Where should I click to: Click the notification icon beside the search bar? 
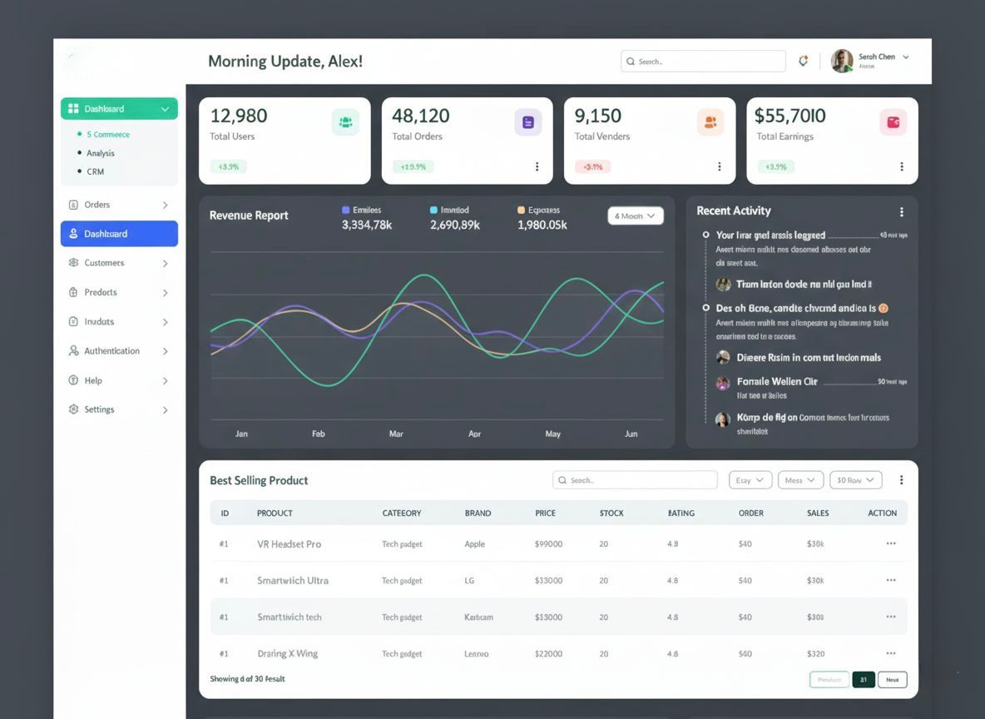[803, 61]
